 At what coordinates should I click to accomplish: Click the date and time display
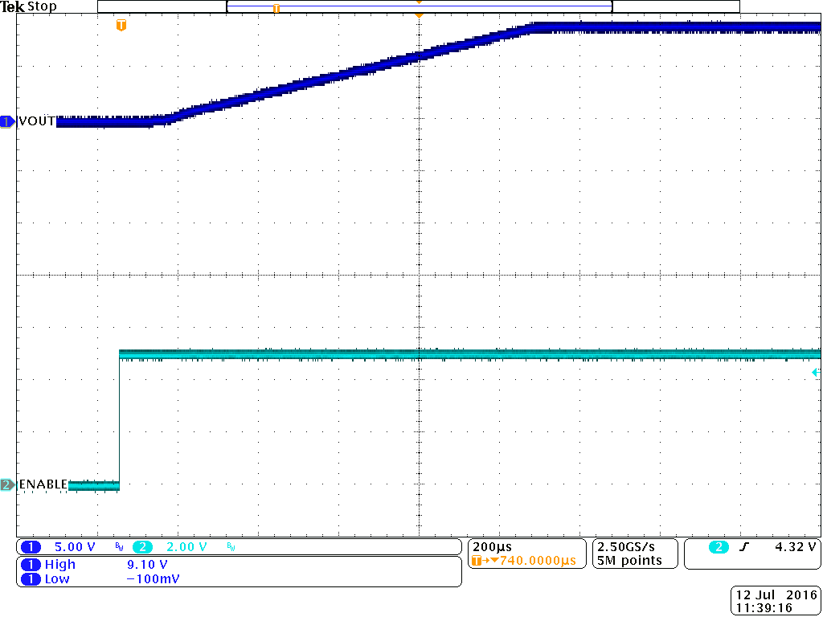774,599
